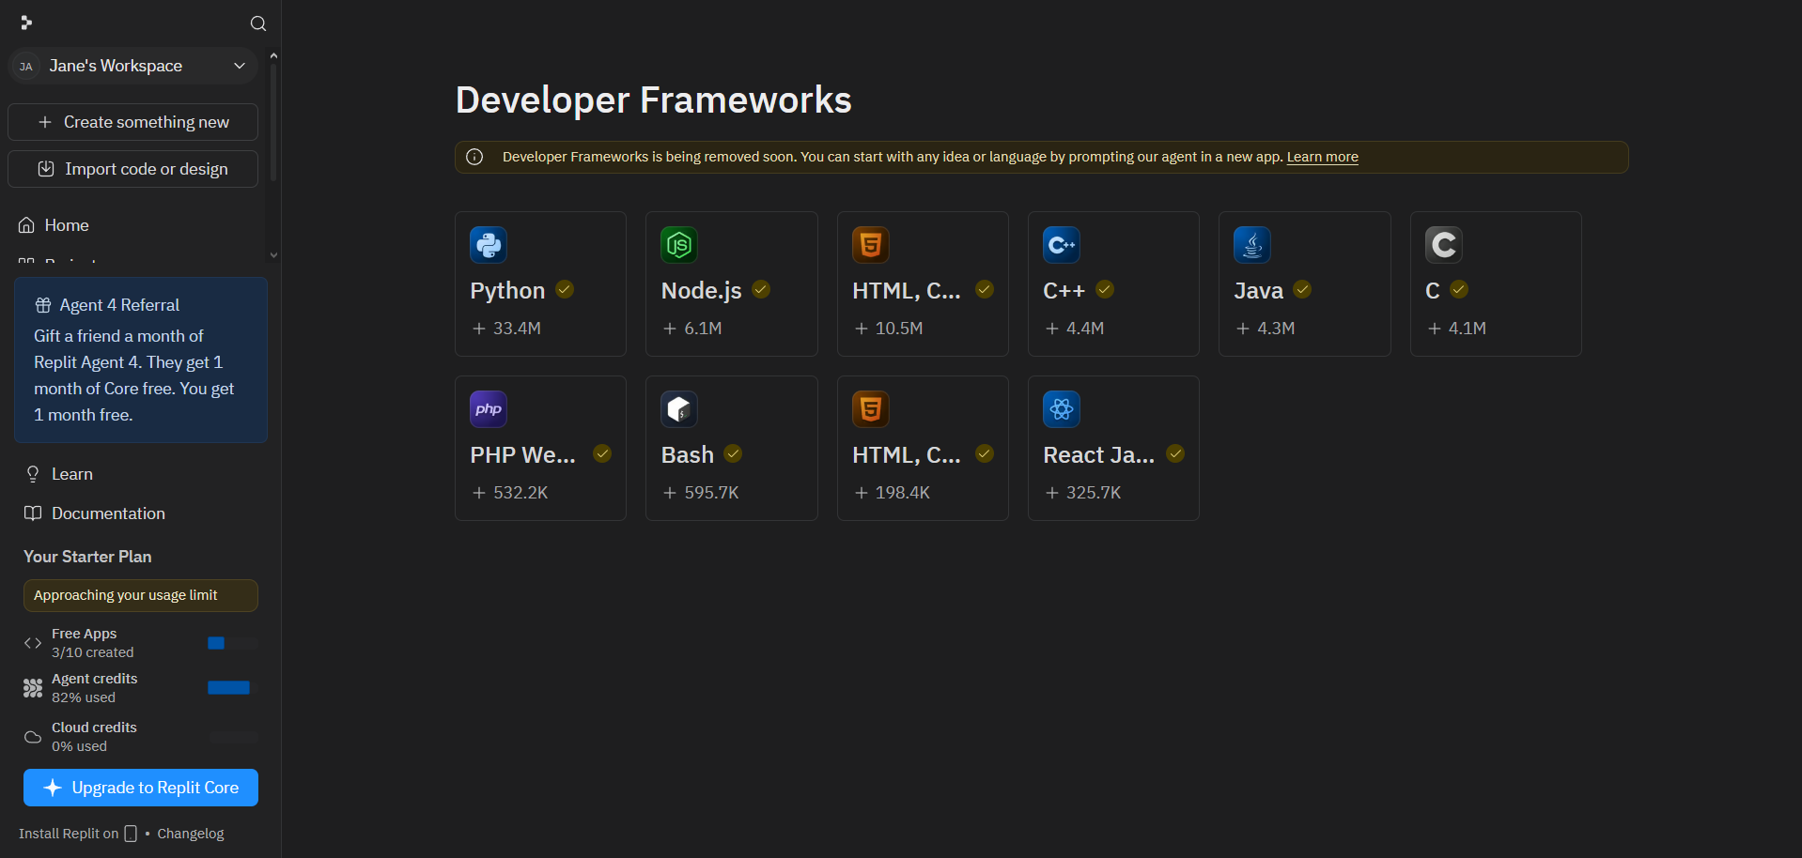Viewport: 1802px width, 858px height.
Task: Click the verified badge next to Python
Action: click(x=565, y=290)
